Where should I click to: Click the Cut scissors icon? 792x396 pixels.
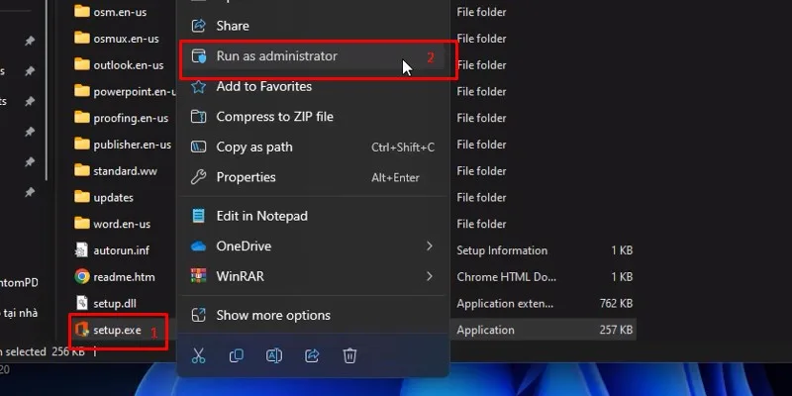pyautogui.click(x=199, y=356)
